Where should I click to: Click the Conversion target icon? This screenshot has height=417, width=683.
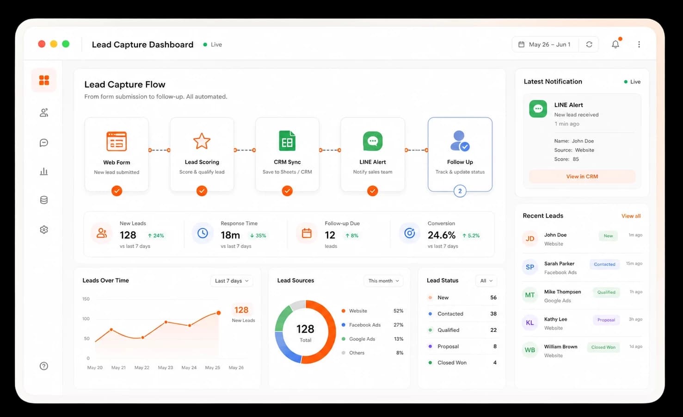[410, 233]
